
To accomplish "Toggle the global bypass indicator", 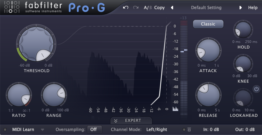I will [x=184, y=129].
